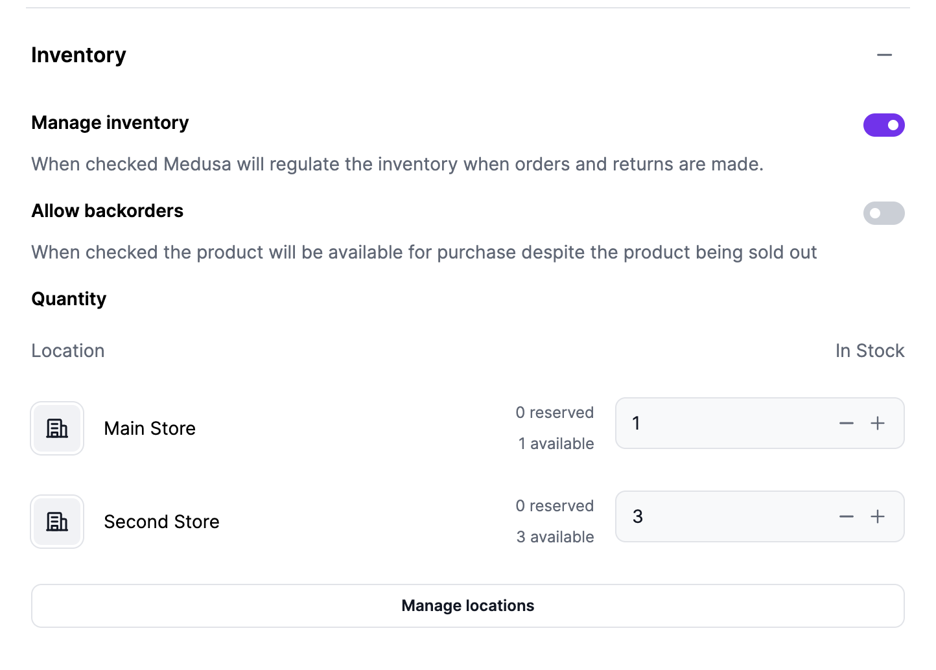
Task: Click the minus to hide Inventory details
Action: pos(884,55)
